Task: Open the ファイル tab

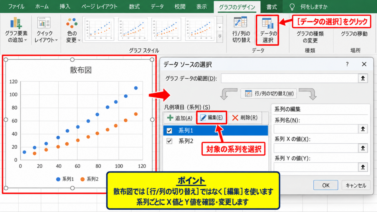Action: tap(16, 6)
